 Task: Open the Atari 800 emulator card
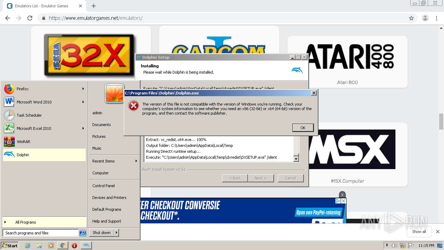(x=347, y=61)
